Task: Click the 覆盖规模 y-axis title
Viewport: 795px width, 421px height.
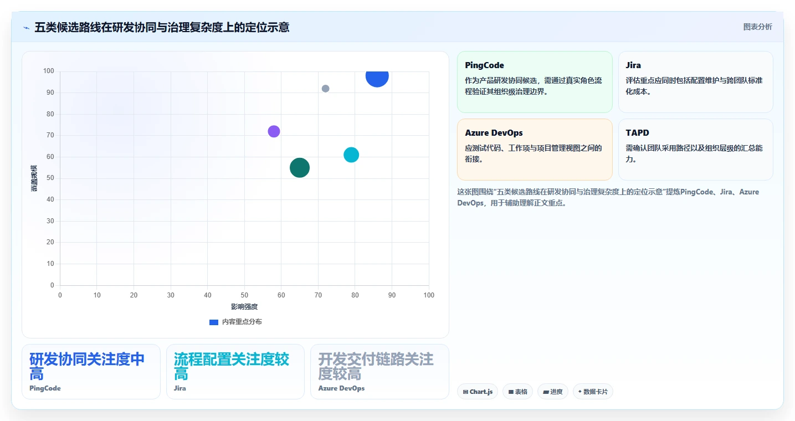Action: tap(34, 178)
